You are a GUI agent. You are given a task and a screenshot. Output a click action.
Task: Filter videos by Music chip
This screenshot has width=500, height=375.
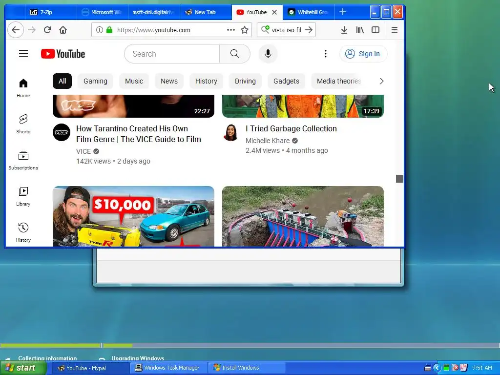(x=134, y=81)
